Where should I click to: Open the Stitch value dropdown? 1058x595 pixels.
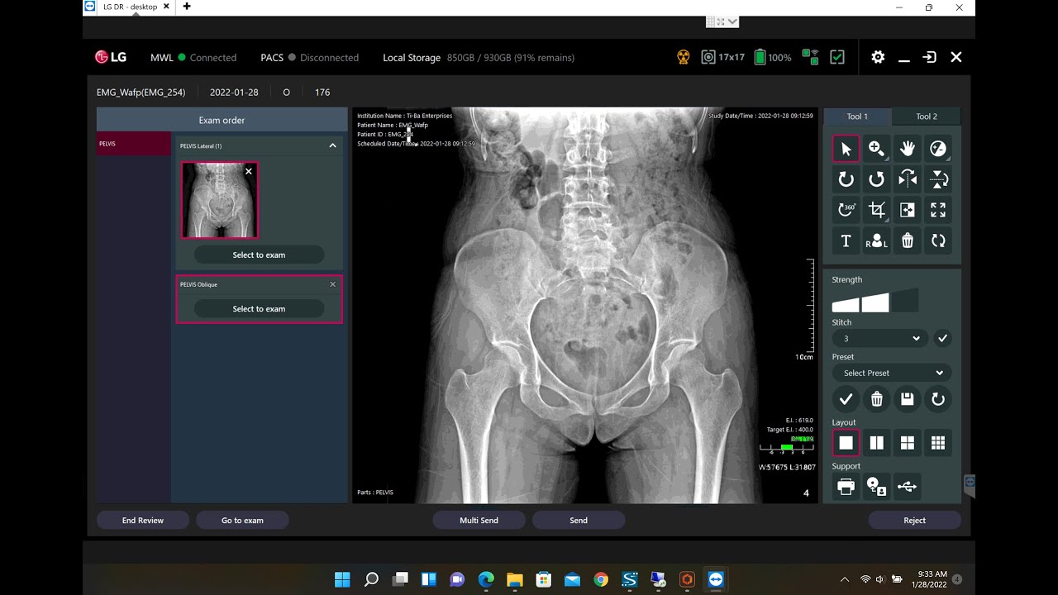coord(879,338)
